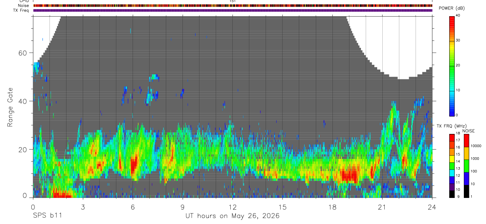Click the blue bottom of the power colorbar
486x224 pixels.
452,109
